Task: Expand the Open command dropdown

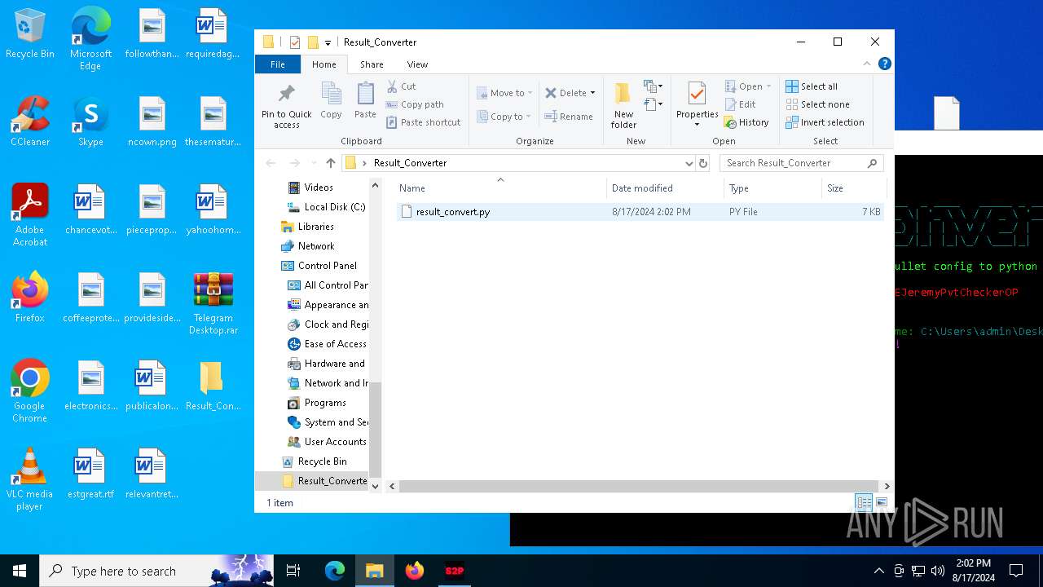Action: click(768, 86)
